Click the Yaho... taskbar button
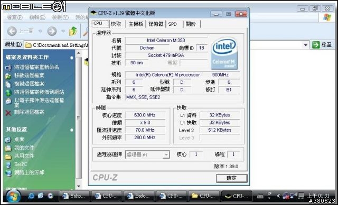The image size is (338, 205). (74, 196)
